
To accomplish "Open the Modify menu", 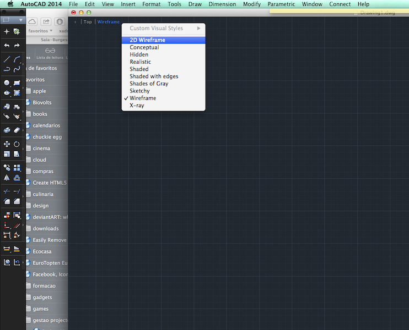I will tap(252, 4).
